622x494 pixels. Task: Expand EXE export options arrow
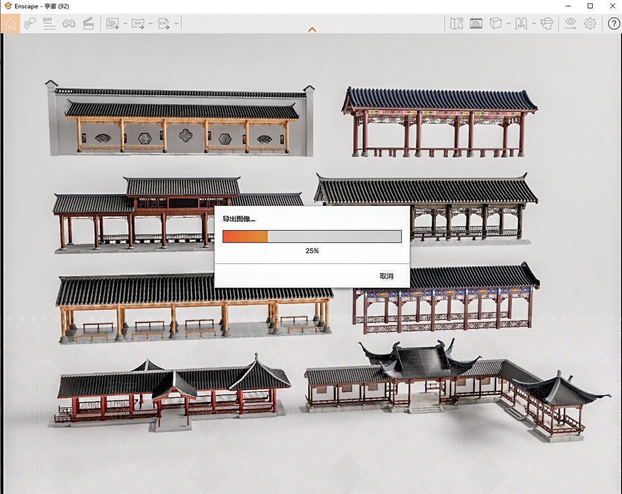(176, 24)
